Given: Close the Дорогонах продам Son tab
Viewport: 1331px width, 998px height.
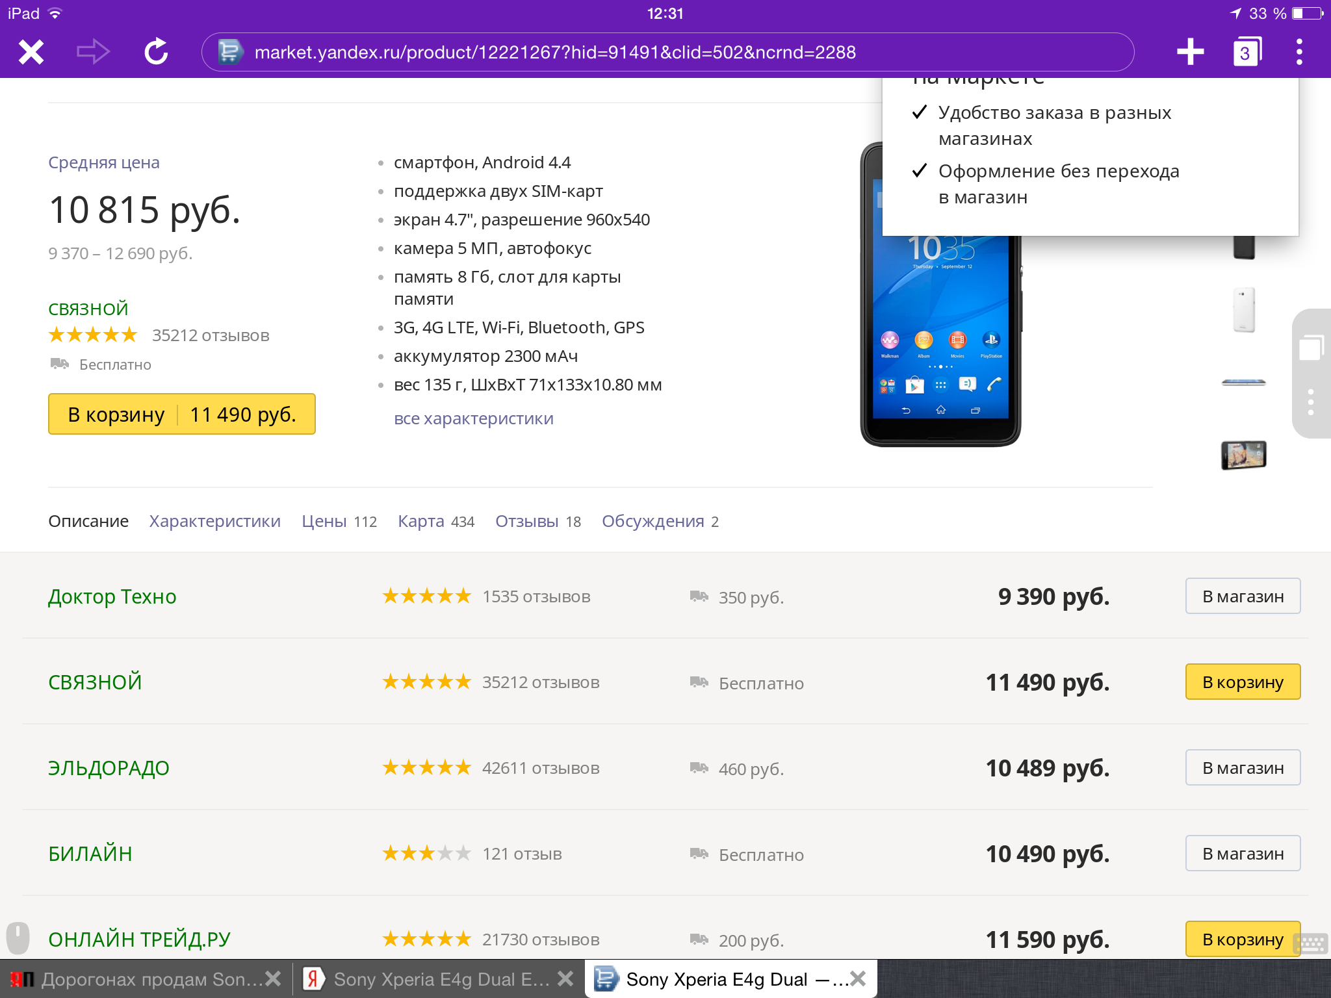Looking at the screenshot, I should (273, 979).
